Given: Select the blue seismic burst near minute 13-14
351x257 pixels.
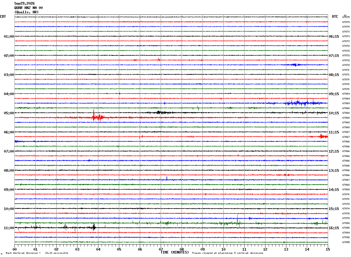Looking at the screenshot, I should point(302,103).
